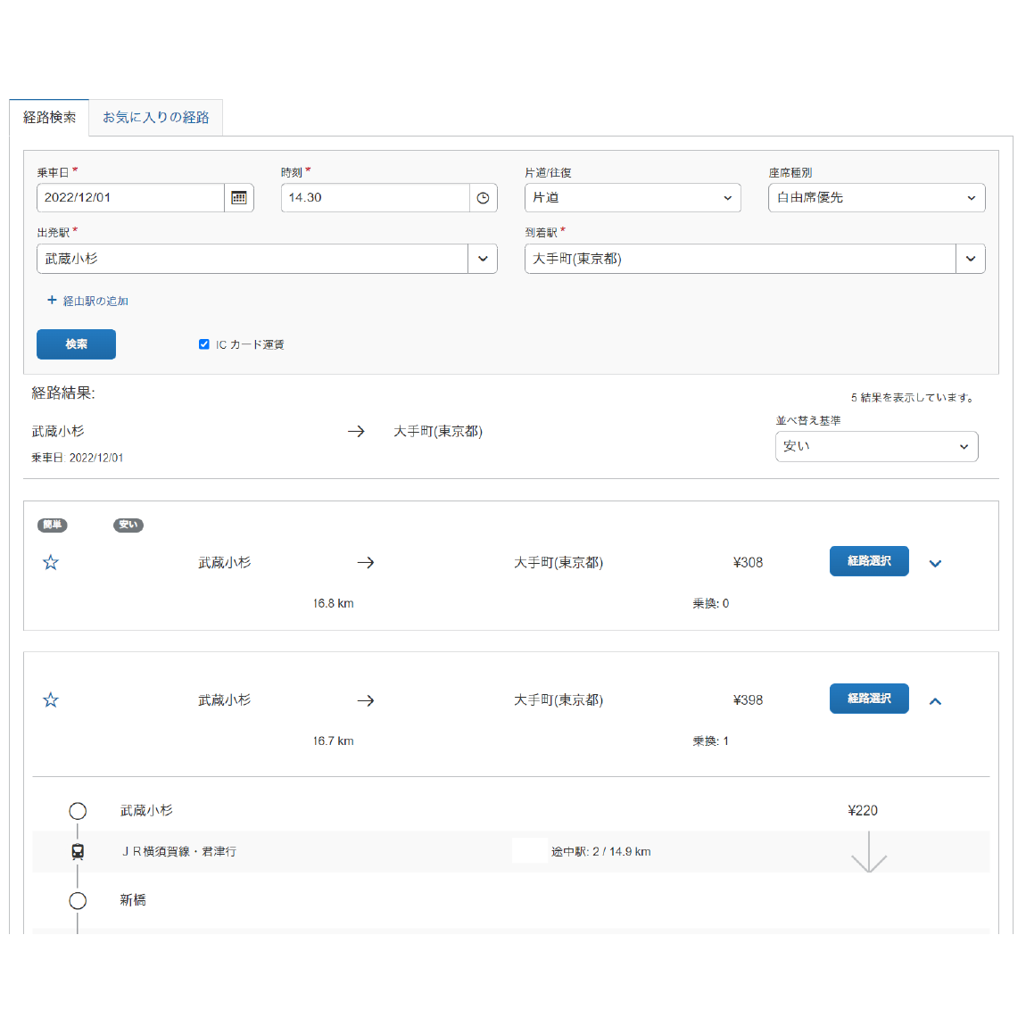
Task: Click the clock icon beside time field
Action: 483,198
